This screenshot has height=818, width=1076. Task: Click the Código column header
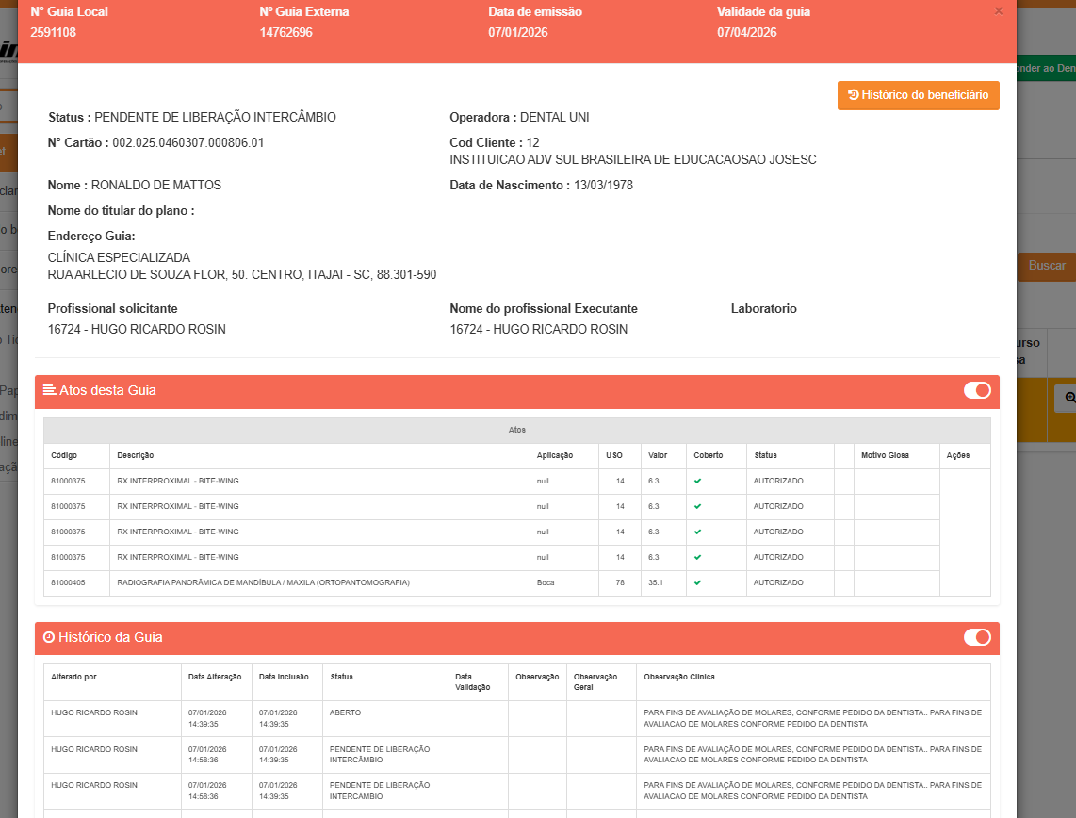[64, 455]
